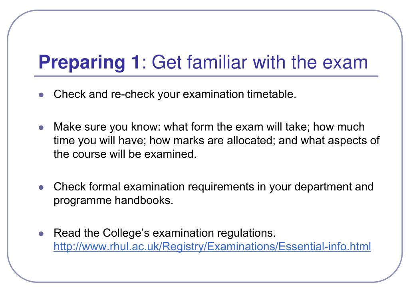Click the words "programme handbooks."
409x306 pixels.
tap(113, 201)
